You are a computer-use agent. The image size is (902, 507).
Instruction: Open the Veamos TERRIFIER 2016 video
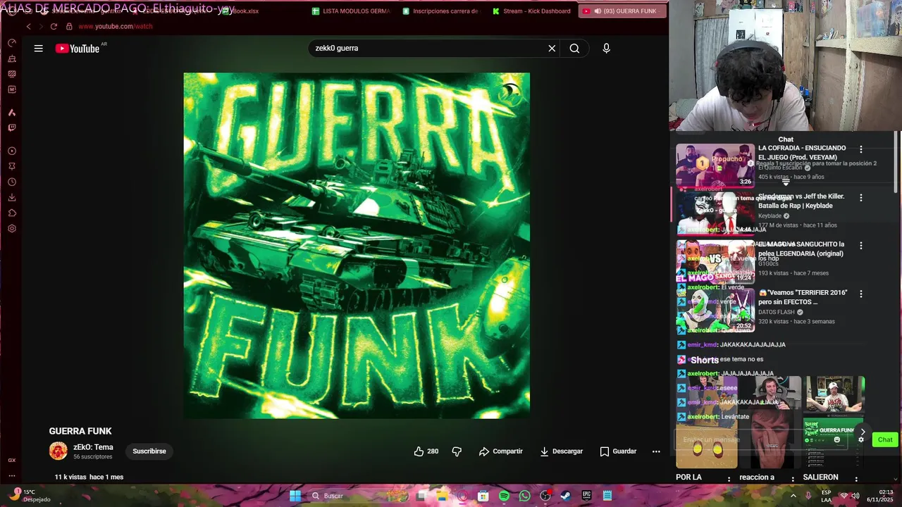point(803,297)
